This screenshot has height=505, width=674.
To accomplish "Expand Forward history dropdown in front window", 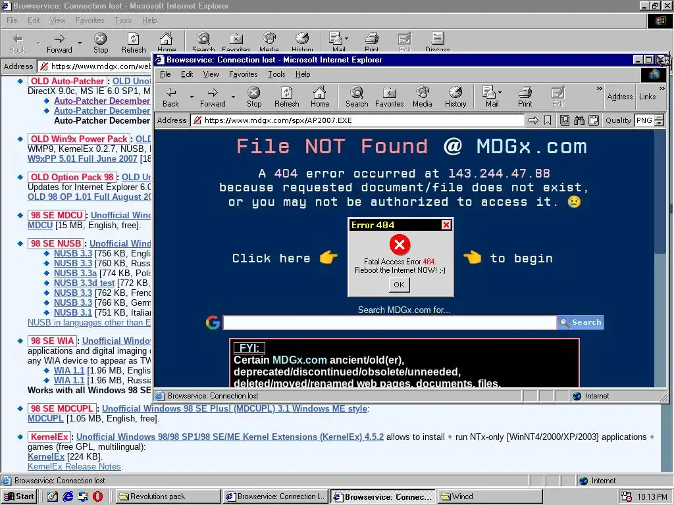I will (x=233, y=97).
